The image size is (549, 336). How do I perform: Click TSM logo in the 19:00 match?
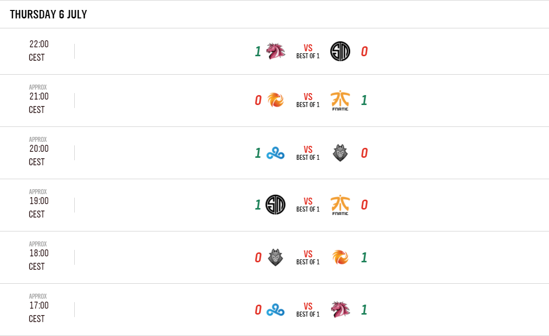(x=275, y=205)
